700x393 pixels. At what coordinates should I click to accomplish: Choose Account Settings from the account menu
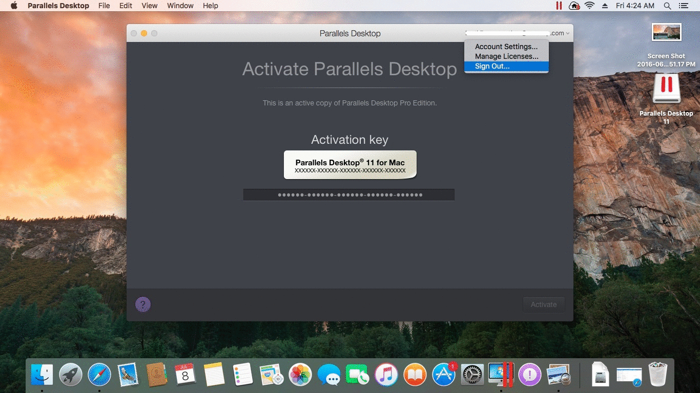(506, 46)
